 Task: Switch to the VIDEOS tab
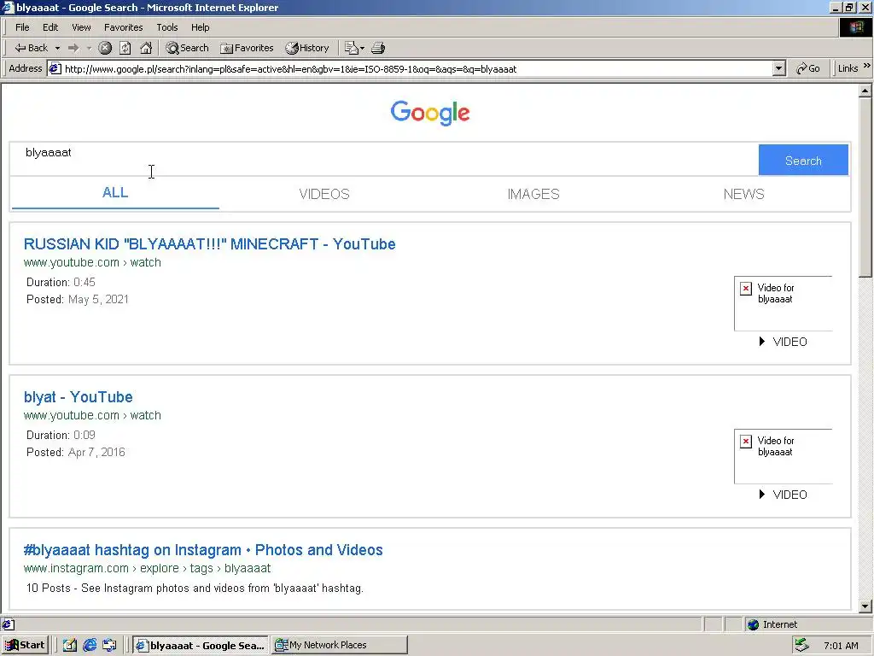click(324, 194)
